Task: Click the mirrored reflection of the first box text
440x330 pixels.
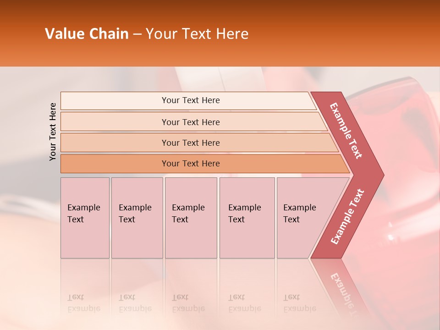Action: 83,303
